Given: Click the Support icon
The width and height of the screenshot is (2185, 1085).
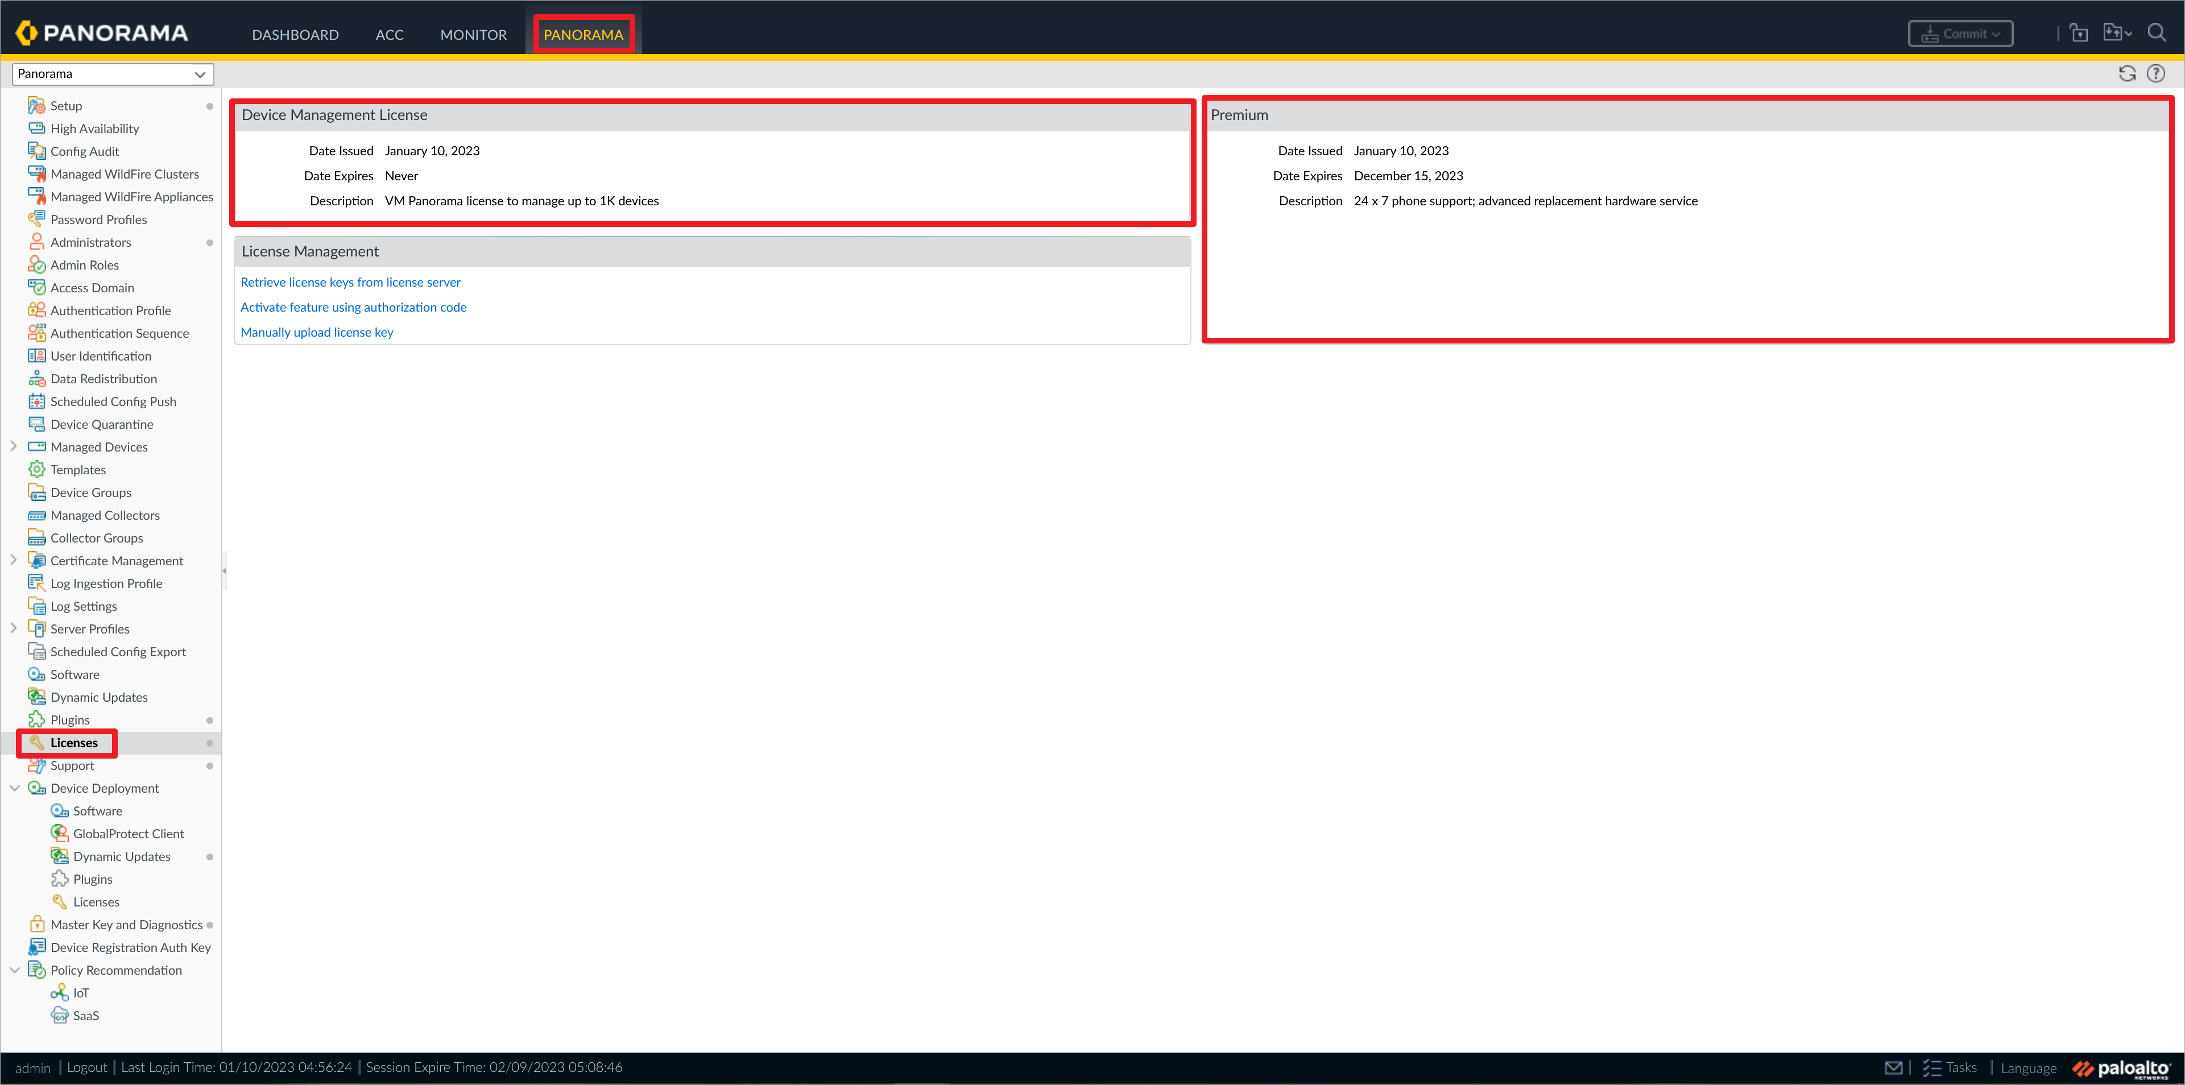Looking at the screenshot, I should 36,765.
